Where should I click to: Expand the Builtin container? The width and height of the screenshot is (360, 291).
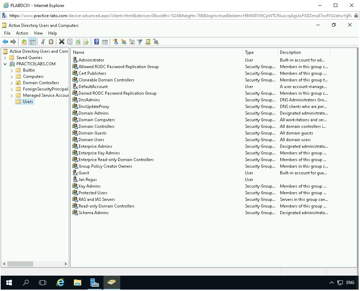(12, 71)
